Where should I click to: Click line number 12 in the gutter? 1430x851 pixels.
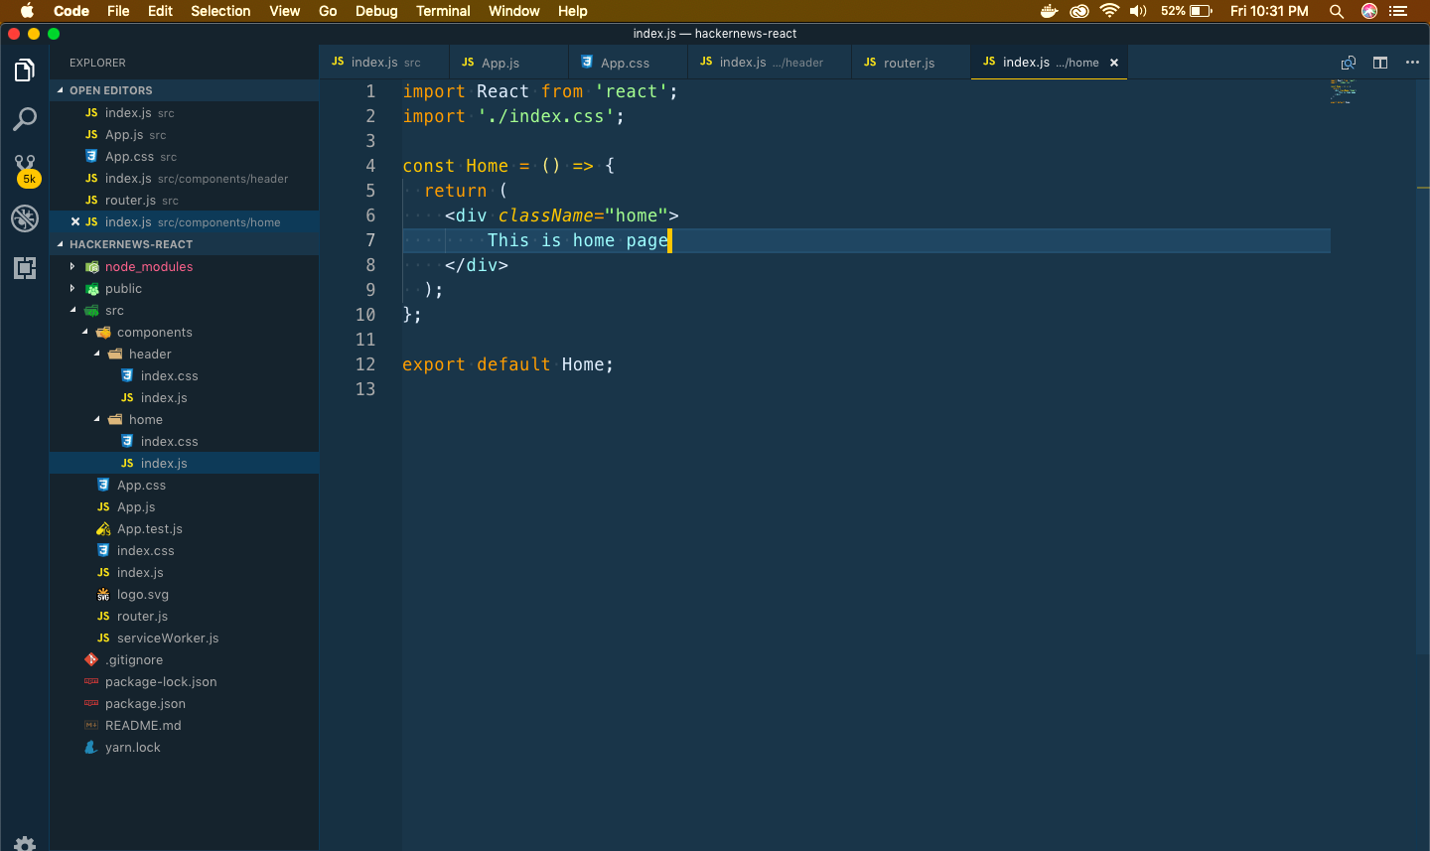coord(365,364)
